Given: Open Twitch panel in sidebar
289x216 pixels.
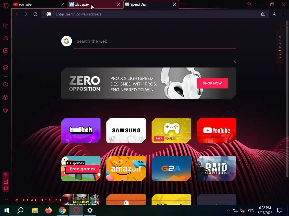Looking at the screenshot, I should 6,51.
